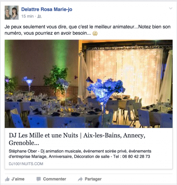Open the 15 min timestamp link
This screenshot has height=185, width=177.
coord(27,16)
